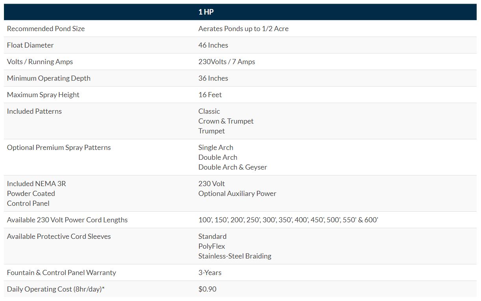This screenshot has height=301, width=481.
Task: Select the Stainless-Steel Braiding text
Action: [235, 256]
